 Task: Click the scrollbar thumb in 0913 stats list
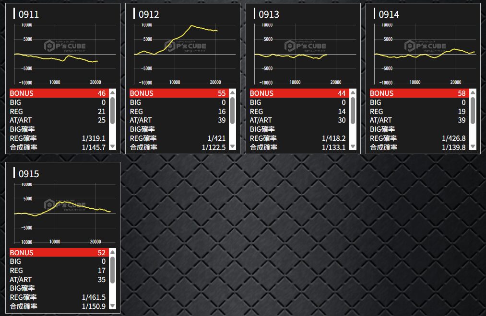[353, 111]
